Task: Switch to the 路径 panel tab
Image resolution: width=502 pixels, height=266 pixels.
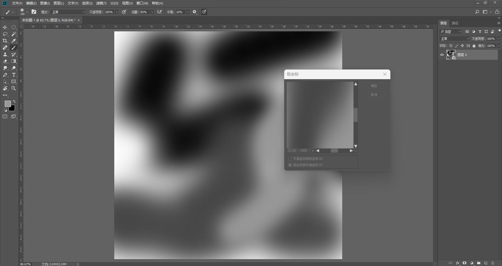Action: tap(455, 23)
